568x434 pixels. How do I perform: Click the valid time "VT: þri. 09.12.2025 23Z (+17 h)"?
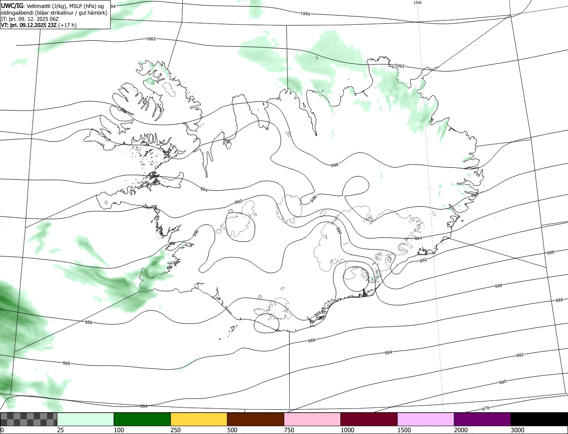click(39, 25)
